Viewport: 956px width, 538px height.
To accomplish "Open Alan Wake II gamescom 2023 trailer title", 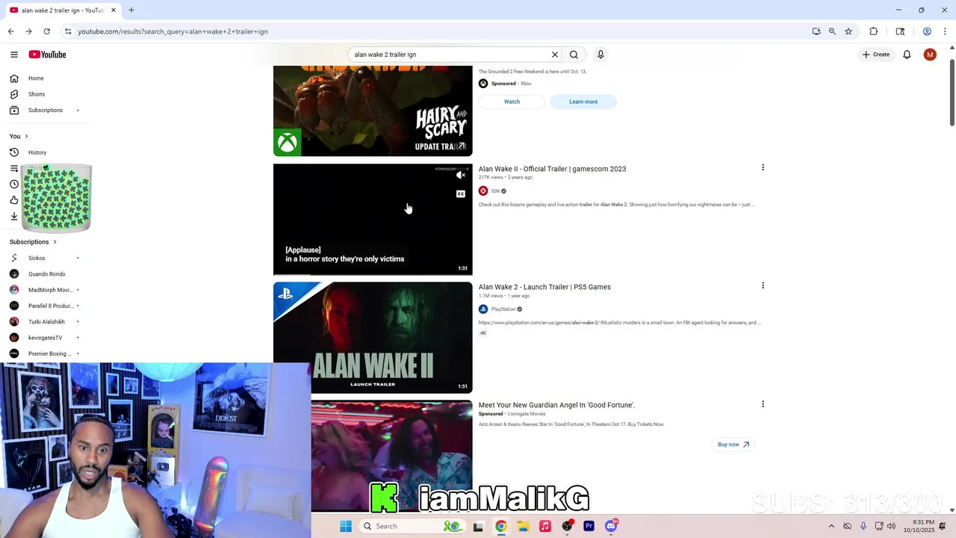I will (x=552, y=169).
